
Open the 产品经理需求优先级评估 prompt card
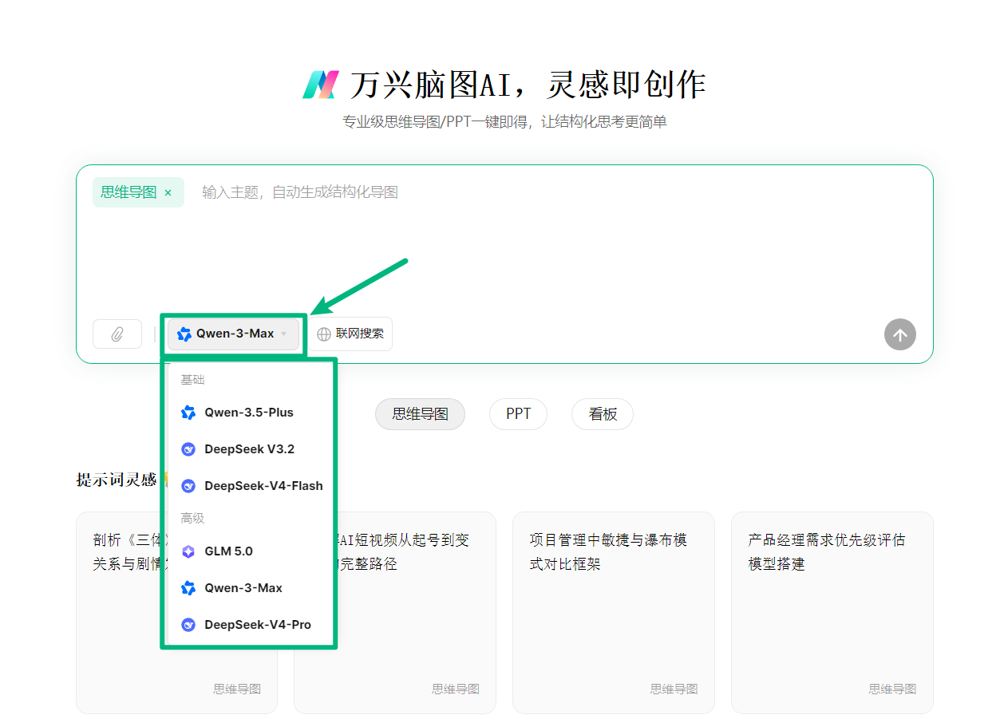832,612
